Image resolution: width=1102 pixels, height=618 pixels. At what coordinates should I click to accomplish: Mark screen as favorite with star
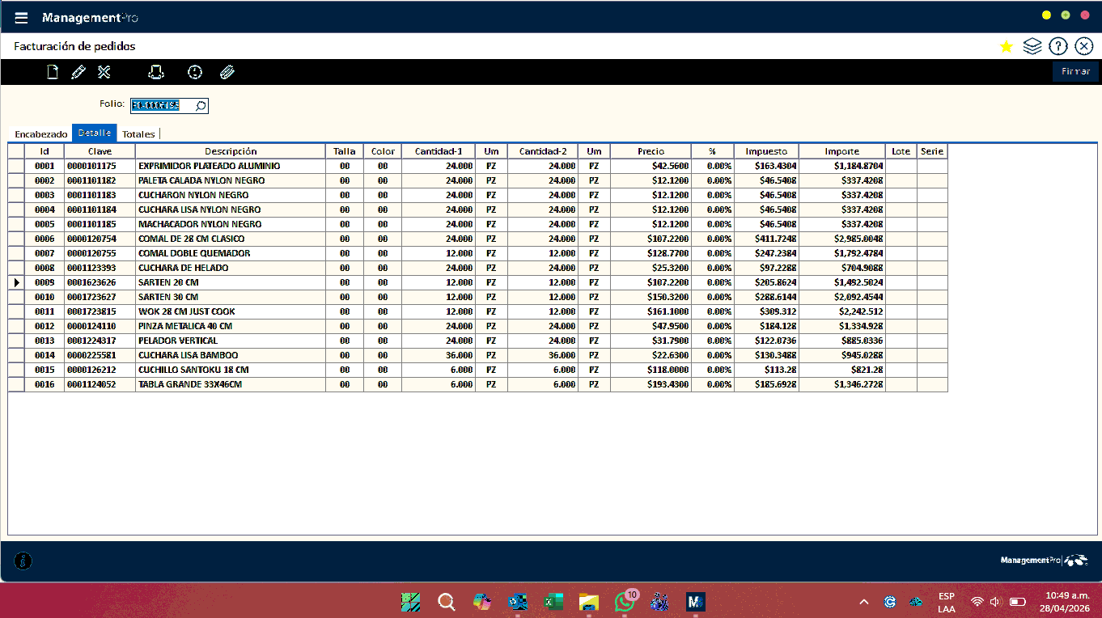click(1007, 47)
